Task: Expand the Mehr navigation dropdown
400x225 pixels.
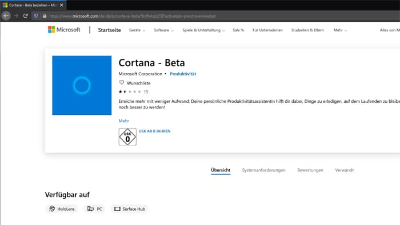Action: [340, 30]
